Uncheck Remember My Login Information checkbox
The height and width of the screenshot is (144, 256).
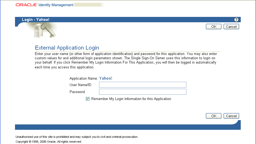tap(88, 99)
